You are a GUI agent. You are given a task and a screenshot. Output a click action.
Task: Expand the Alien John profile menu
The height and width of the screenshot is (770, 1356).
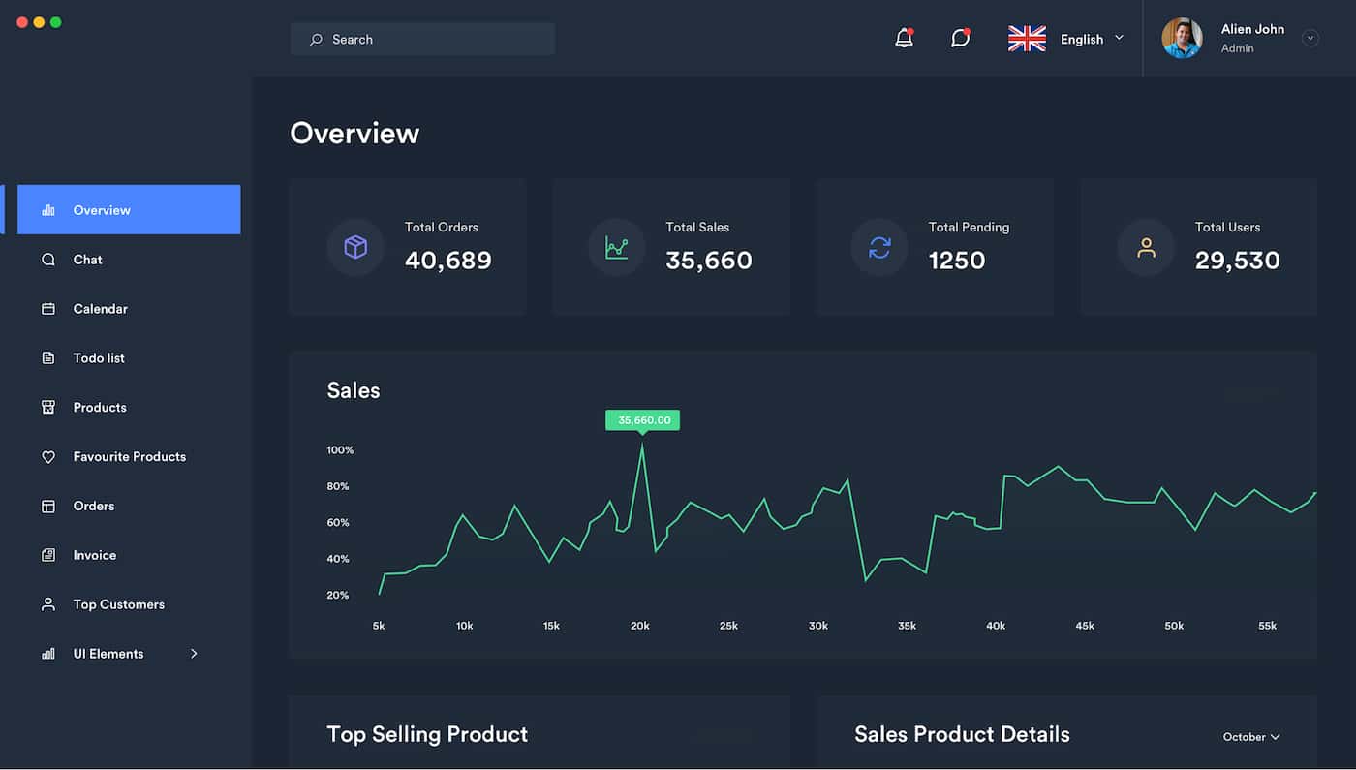(1310, 39)
